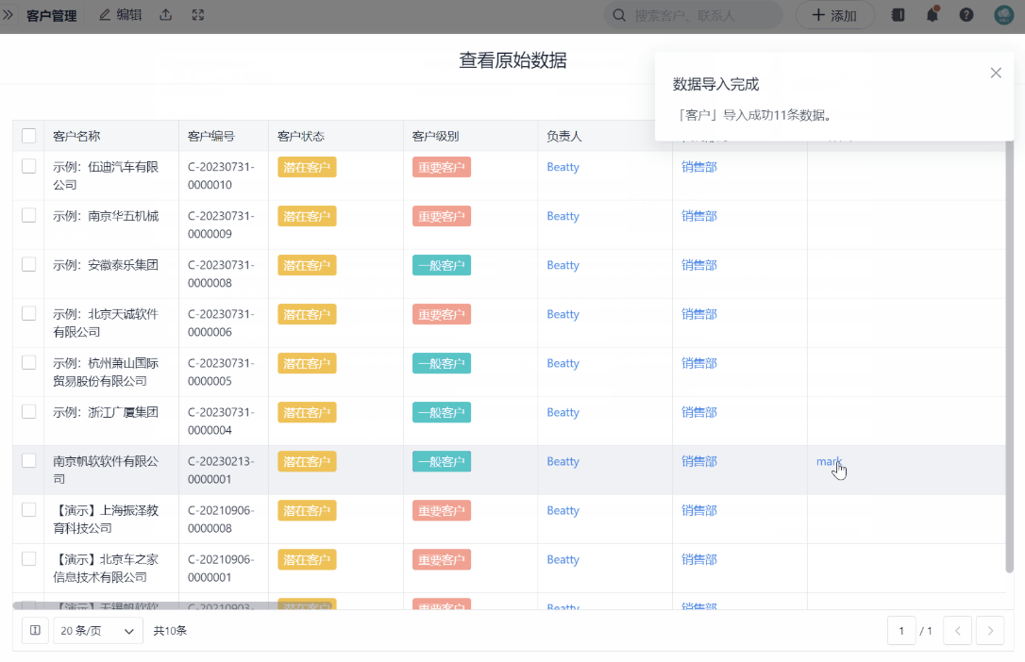Open the help question mark icon

[x=966, y=15]
